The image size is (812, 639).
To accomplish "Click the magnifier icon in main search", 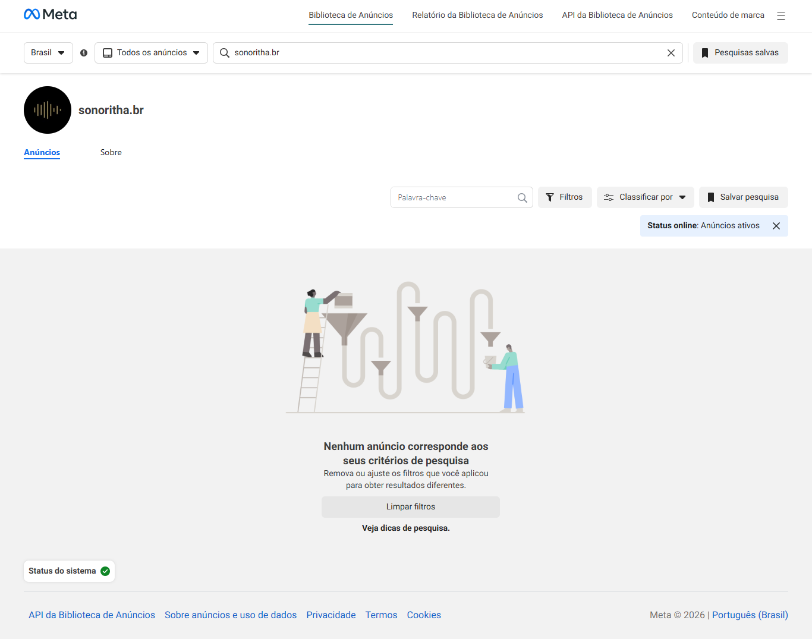I will click(225, 53).
